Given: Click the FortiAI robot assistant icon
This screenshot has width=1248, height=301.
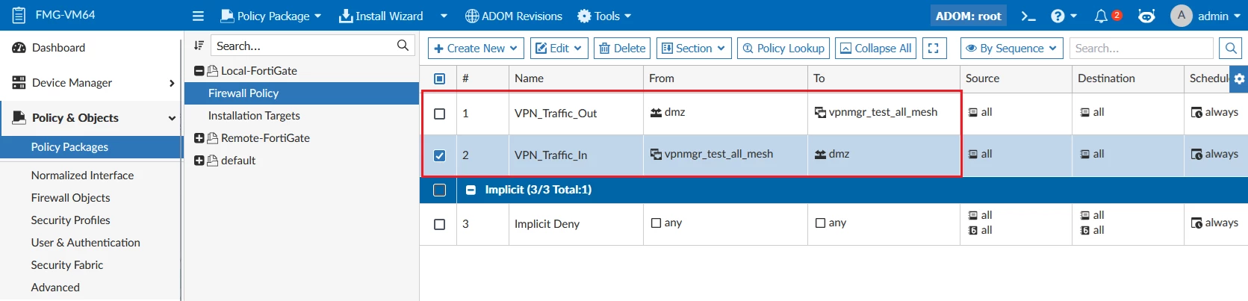Looking at the screenshot, I should point(1146,16).
